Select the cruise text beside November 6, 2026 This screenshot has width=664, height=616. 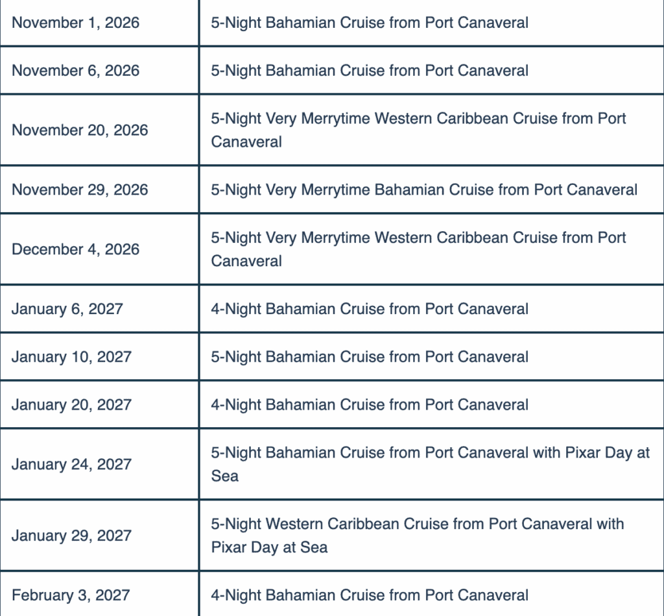pyautogui.click(x=370, y=71)
